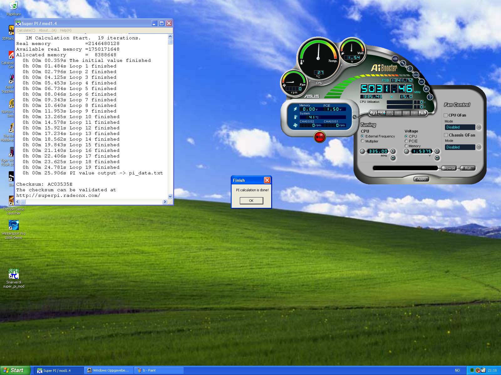The image size is (501, 375).
Task: Click http://superpi.radeonx.com/ text in Super PI
Action: 58,195
